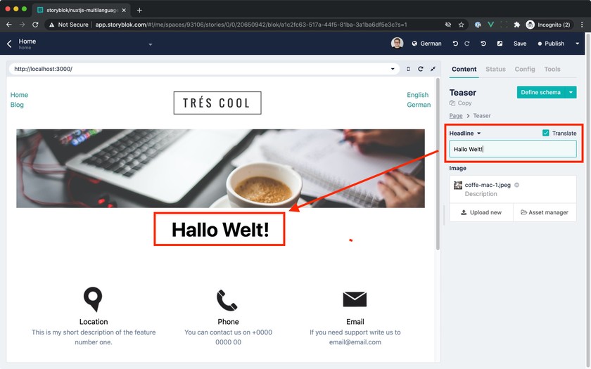The height and width of the screenshot is (369, 591).
Task: Switch to the Status tab
Action: point(495,70)
